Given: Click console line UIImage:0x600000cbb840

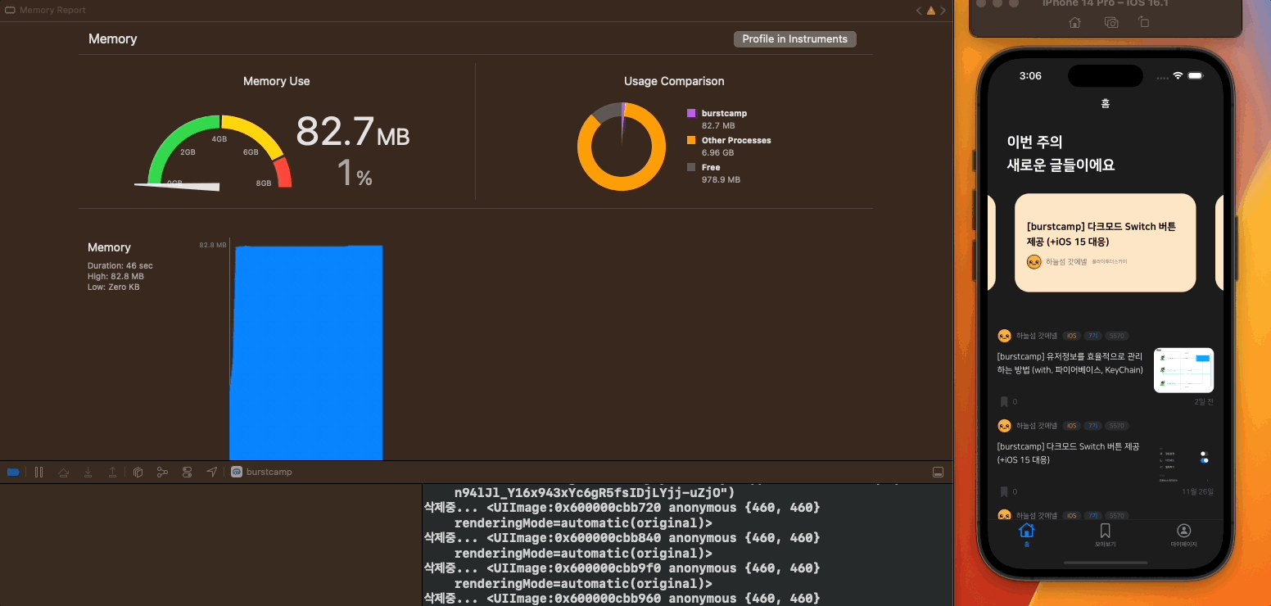Looking at the screenshot, I should click(x=622, y=545).
